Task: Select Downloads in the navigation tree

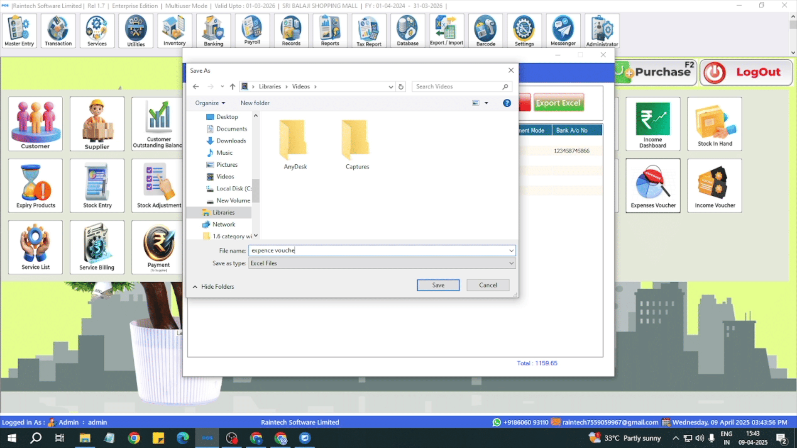Action: [x=231, y=141]
